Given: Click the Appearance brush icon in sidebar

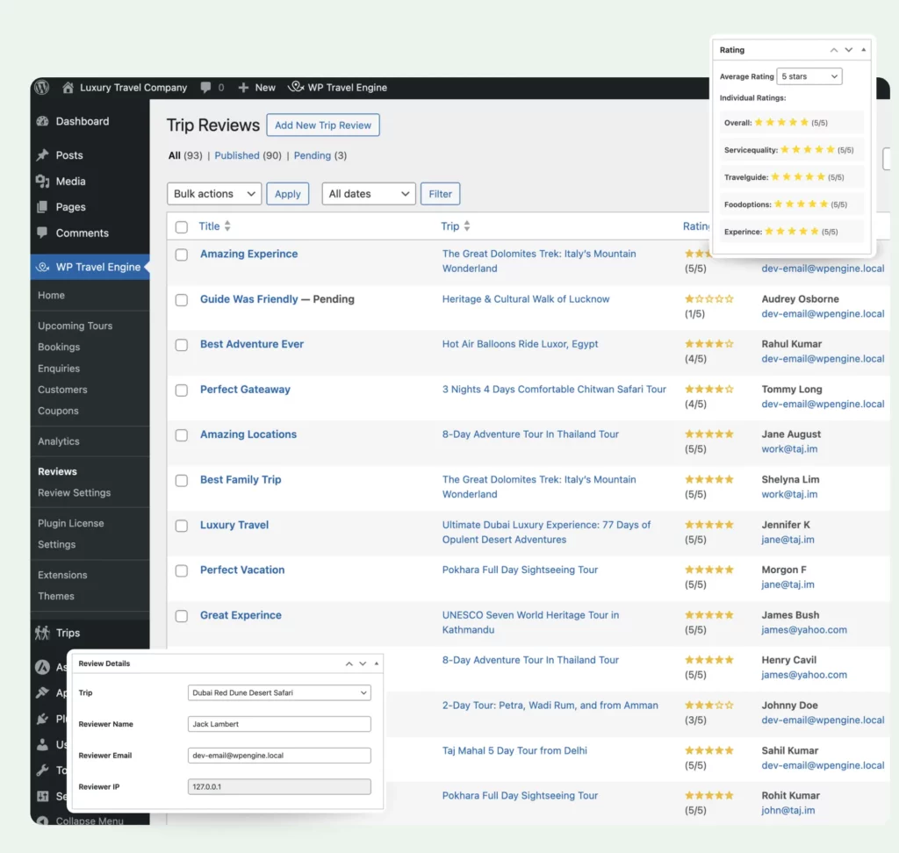Looking at the screenshot, I should [x=42, y=692].
